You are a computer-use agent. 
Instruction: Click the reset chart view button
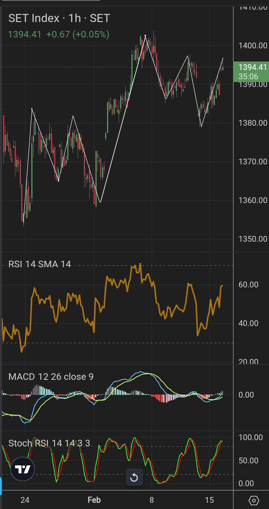pos(134,478)
